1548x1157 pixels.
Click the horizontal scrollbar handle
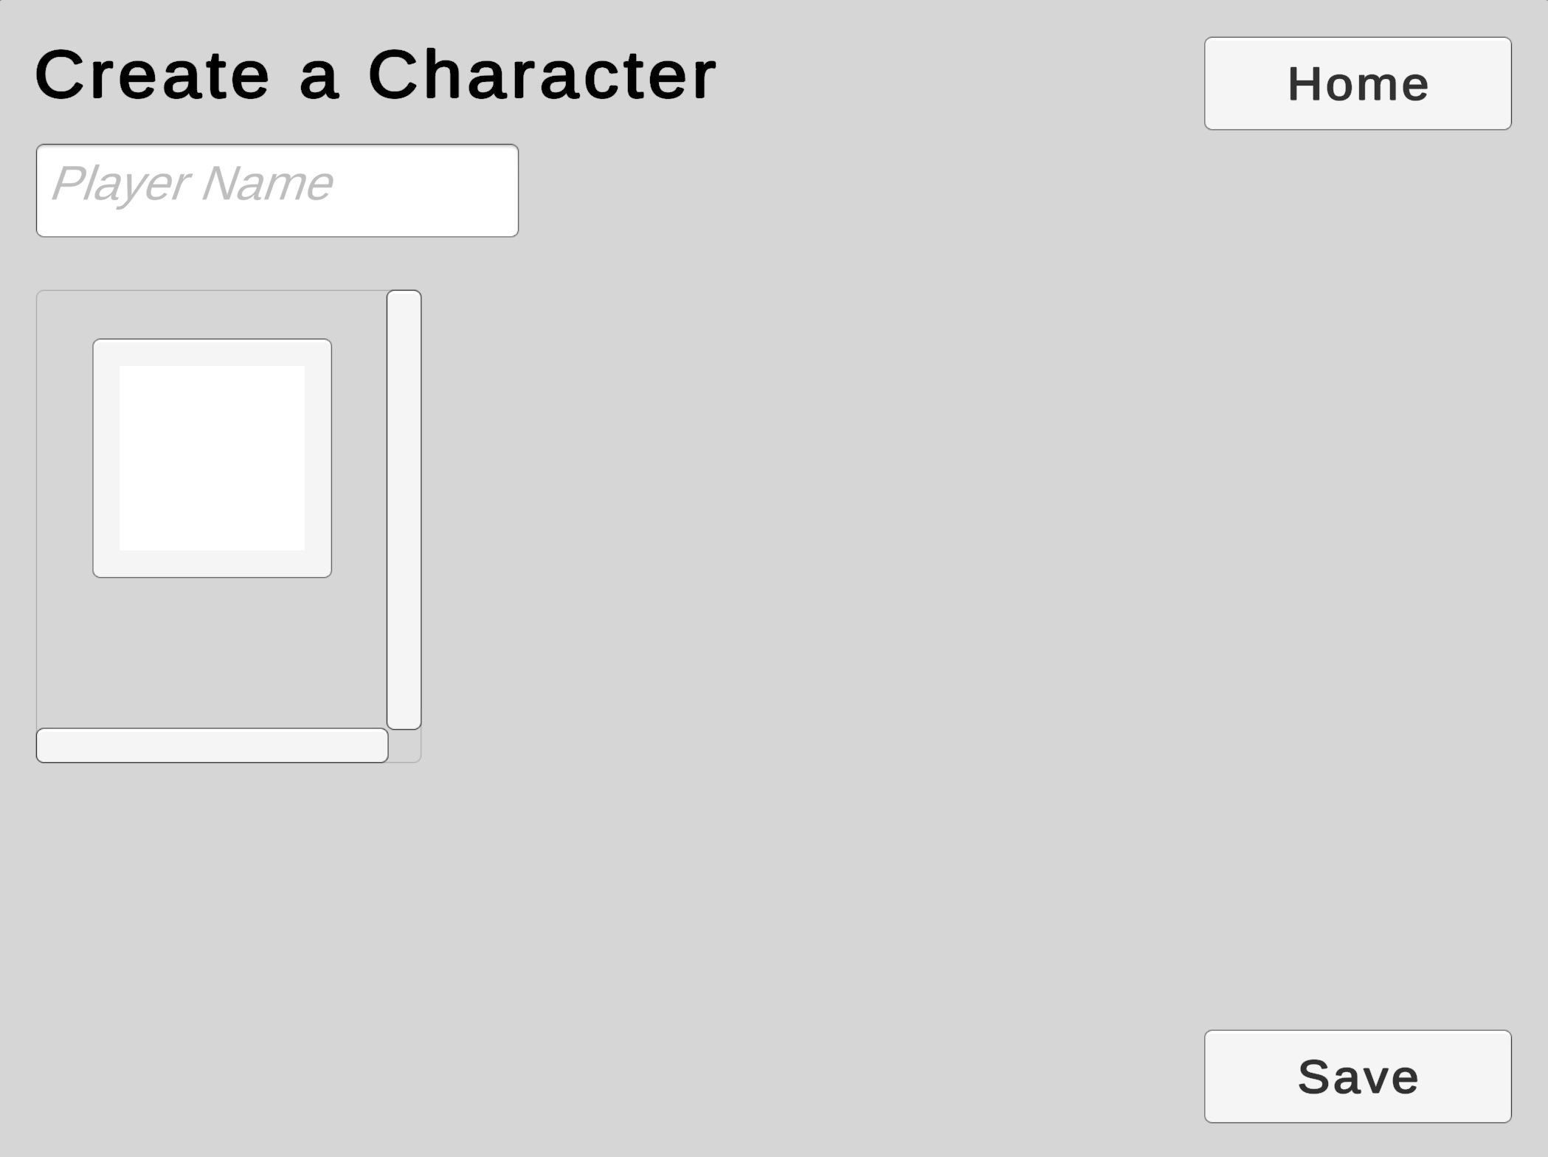[212, 745]
